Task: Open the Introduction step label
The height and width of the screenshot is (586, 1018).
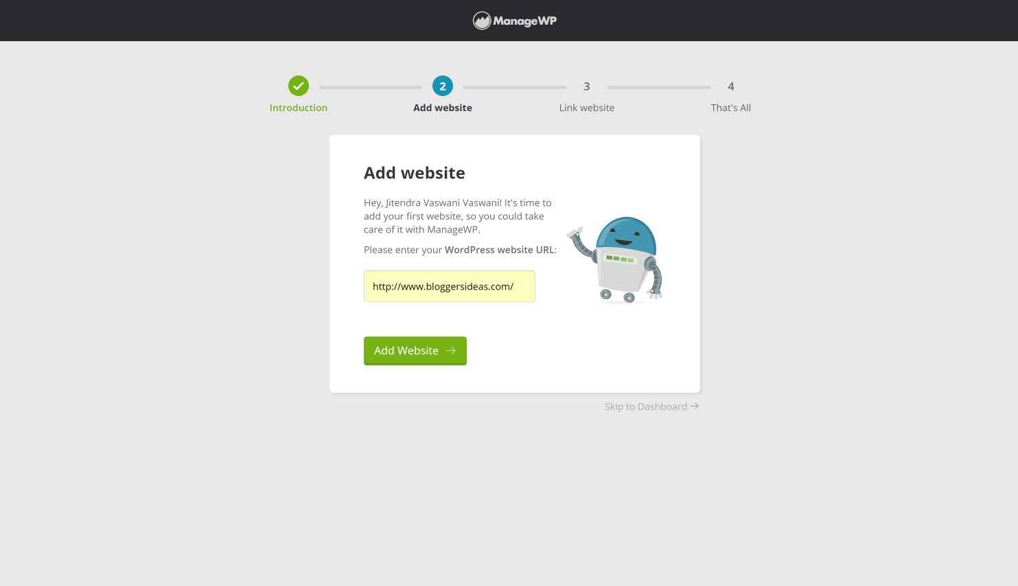Action: click(x=298, y=108)
